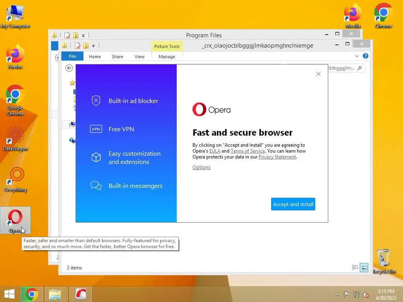Click the Accept and Install button
This screenshot has height=302, width=403.
coord(293,204)
